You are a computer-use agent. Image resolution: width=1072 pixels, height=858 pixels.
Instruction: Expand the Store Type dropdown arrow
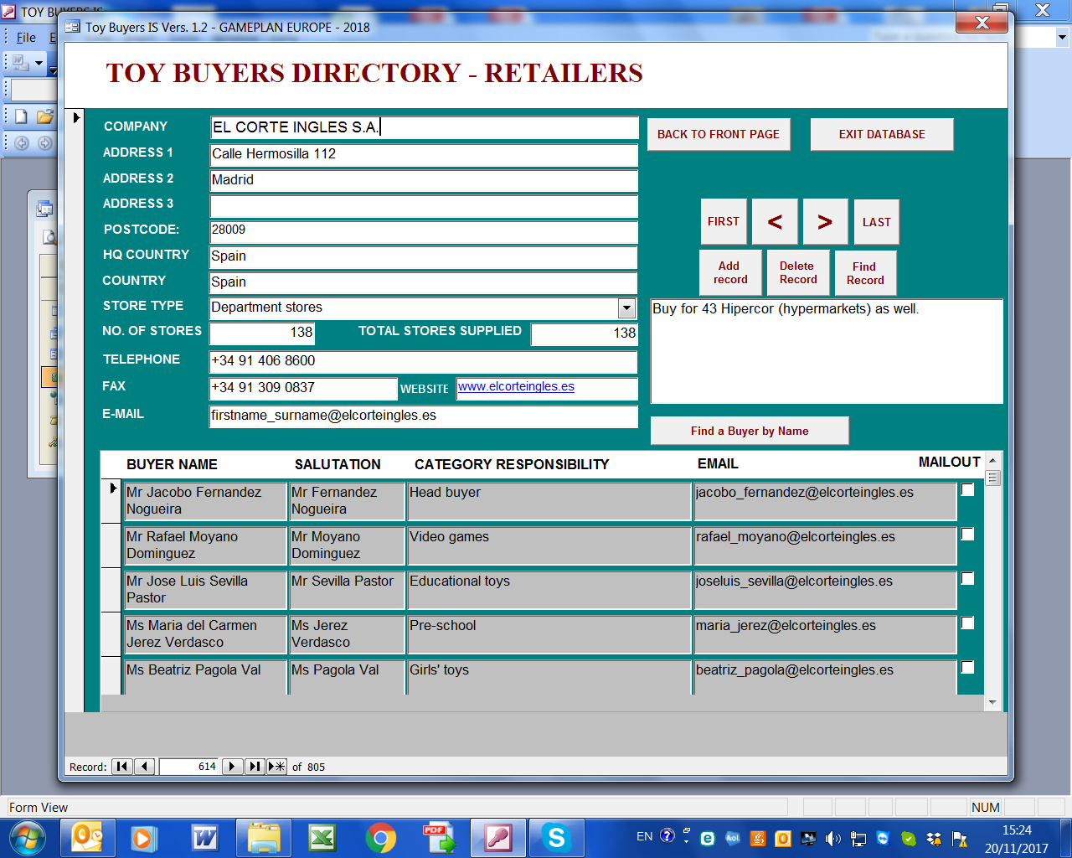tap(626, 308)
